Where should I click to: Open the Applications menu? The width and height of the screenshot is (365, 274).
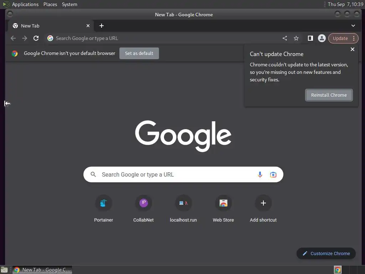25,4
